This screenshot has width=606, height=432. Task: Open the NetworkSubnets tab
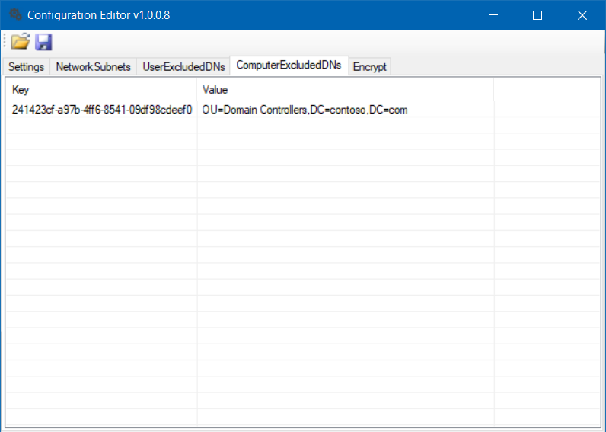click(93, 66)
